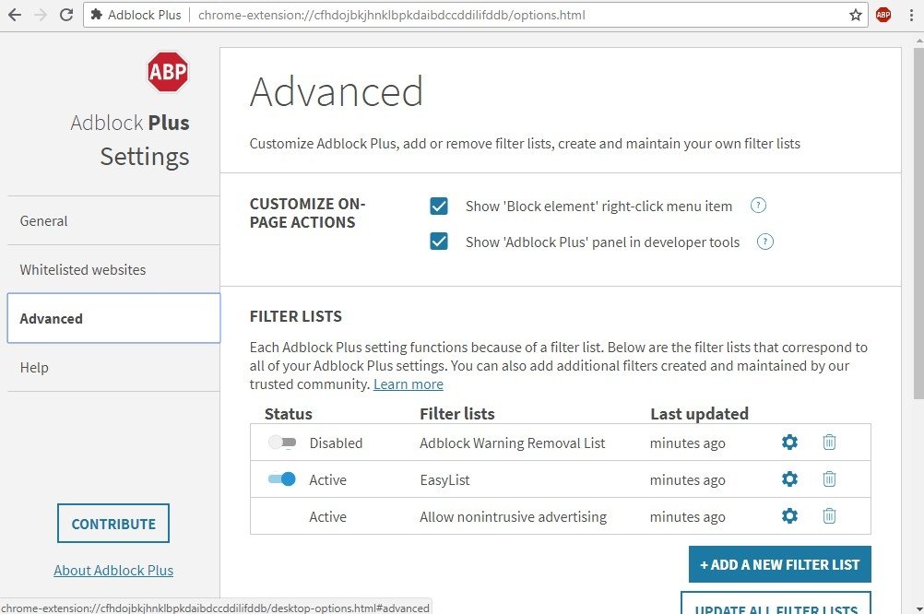This screenshot has width=924, height=614.
Task: Select the Advanced tab
Action: (x=113, y=318)
